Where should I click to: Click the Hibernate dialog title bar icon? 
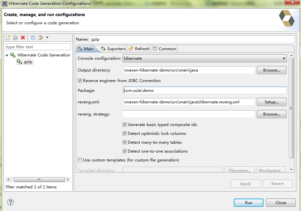pyautogui.click(x=4, y=3)
